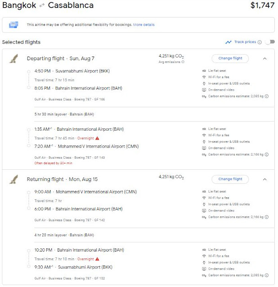
Task: Click the airline flexibility notice icon
Action: 14,25
